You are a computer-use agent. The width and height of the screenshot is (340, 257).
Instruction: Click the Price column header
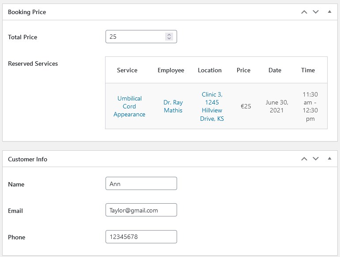point(243,70)
